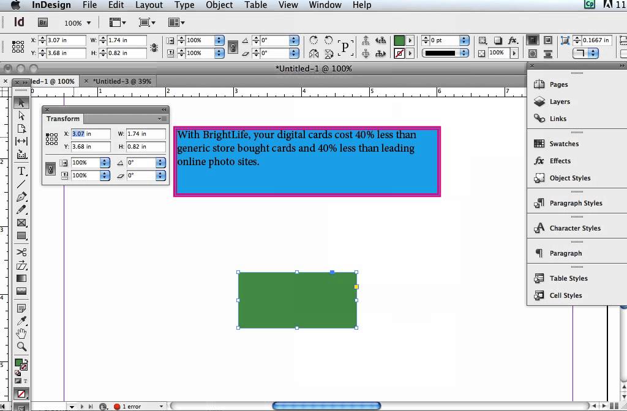Click reference point locator in control bar
This screenshot has height=411, width=627.
(x=18, y=46)
